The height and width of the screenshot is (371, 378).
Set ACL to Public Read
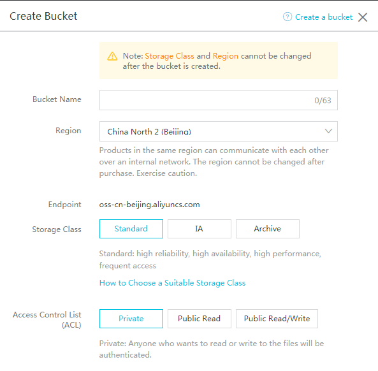point(200,319)
